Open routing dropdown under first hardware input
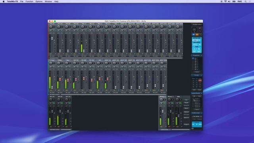Image resolution: width=254 pixels, height=143 pixels. point(52,56)
